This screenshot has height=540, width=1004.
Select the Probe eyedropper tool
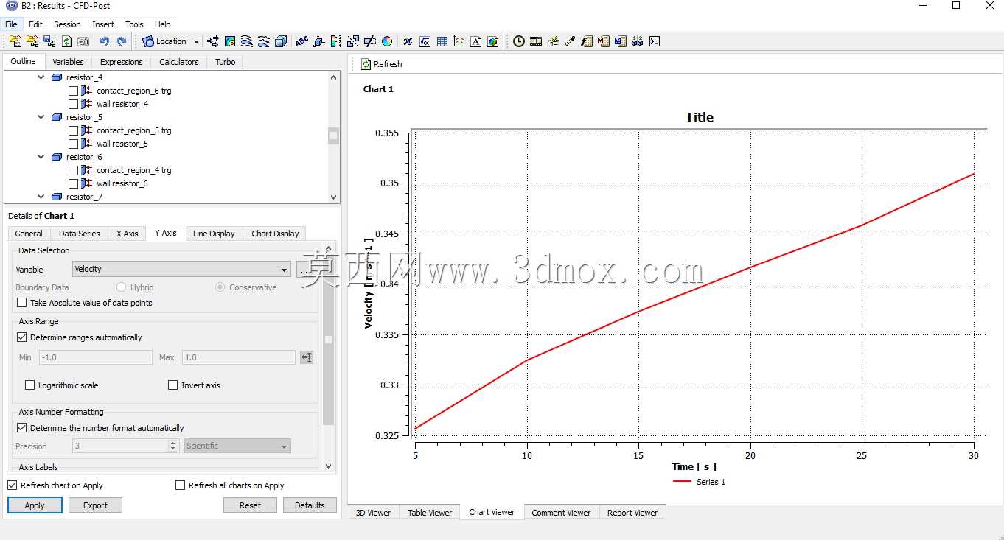570,41
